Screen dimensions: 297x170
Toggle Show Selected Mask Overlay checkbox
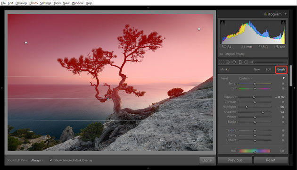[51, 160]
